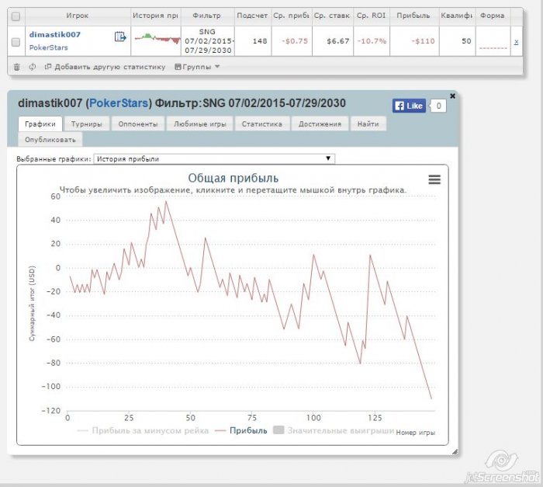The image size is (543, 487).
Task: Sort by Подсчет column header
Action: 252,16
